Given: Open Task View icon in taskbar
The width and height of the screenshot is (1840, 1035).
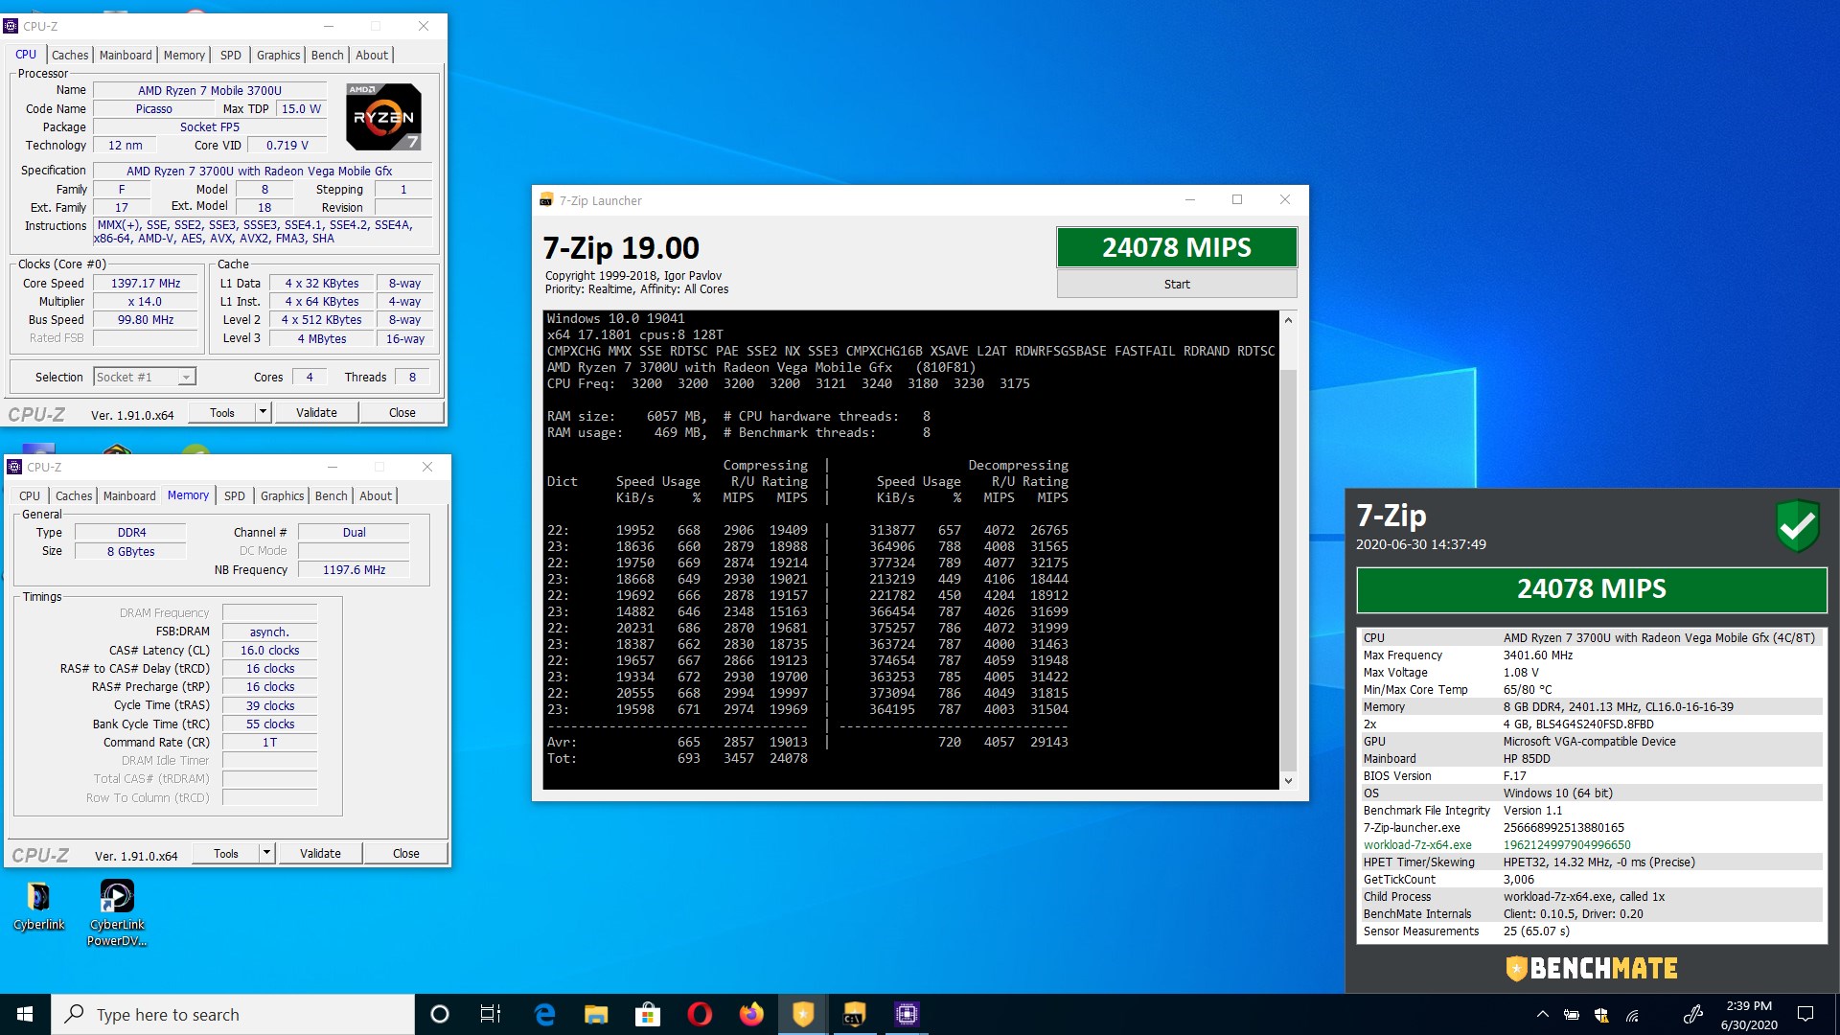Looking at the screenshot, I should [x=491, y=1014].
